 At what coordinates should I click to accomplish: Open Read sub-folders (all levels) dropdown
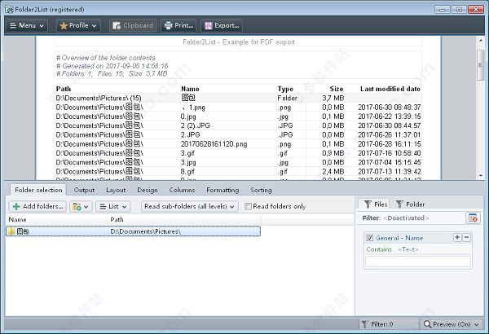point(190,206)
